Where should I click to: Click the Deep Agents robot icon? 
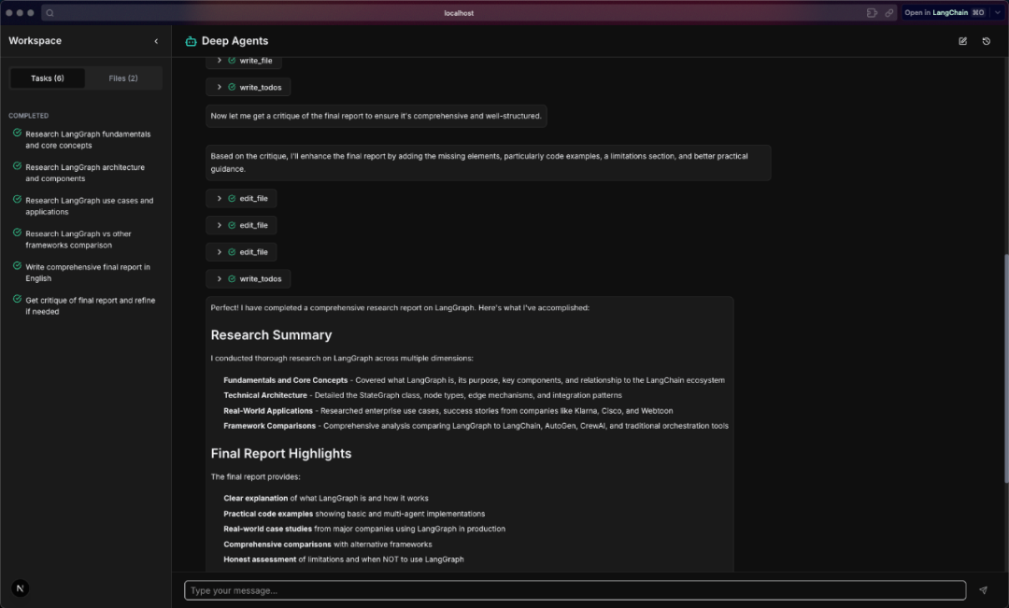(191, 41)
